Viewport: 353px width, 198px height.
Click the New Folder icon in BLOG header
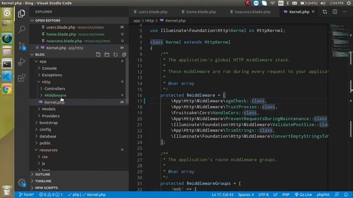(106, 54)
